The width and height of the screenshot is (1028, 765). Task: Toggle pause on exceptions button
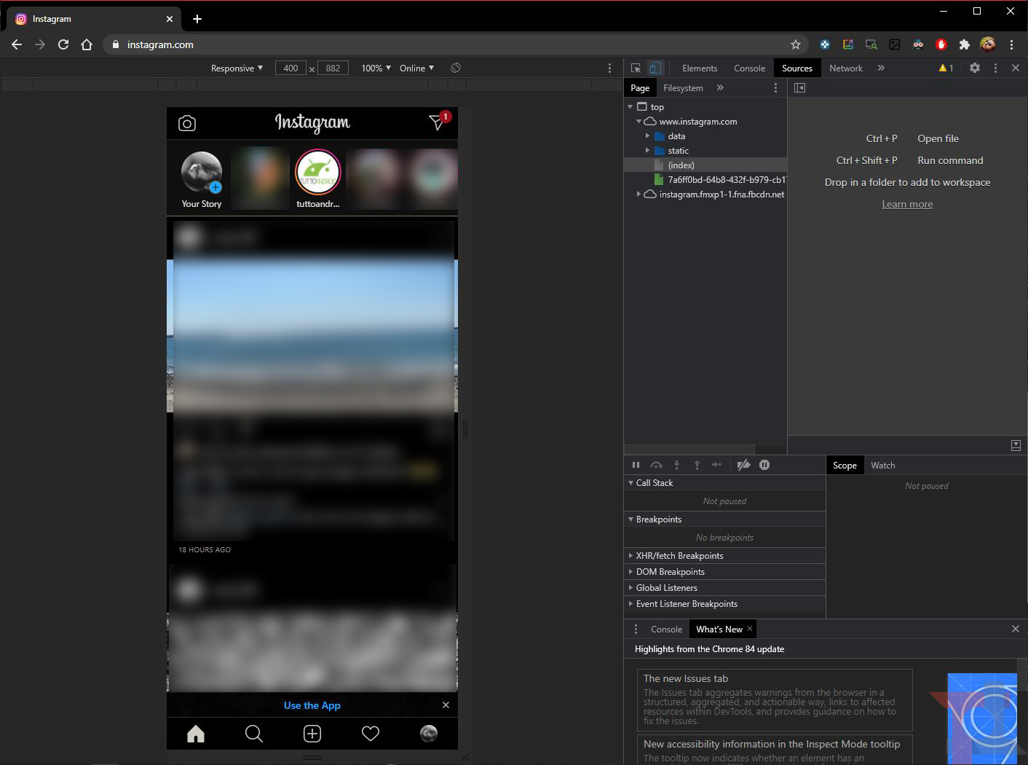coord(764,465)
